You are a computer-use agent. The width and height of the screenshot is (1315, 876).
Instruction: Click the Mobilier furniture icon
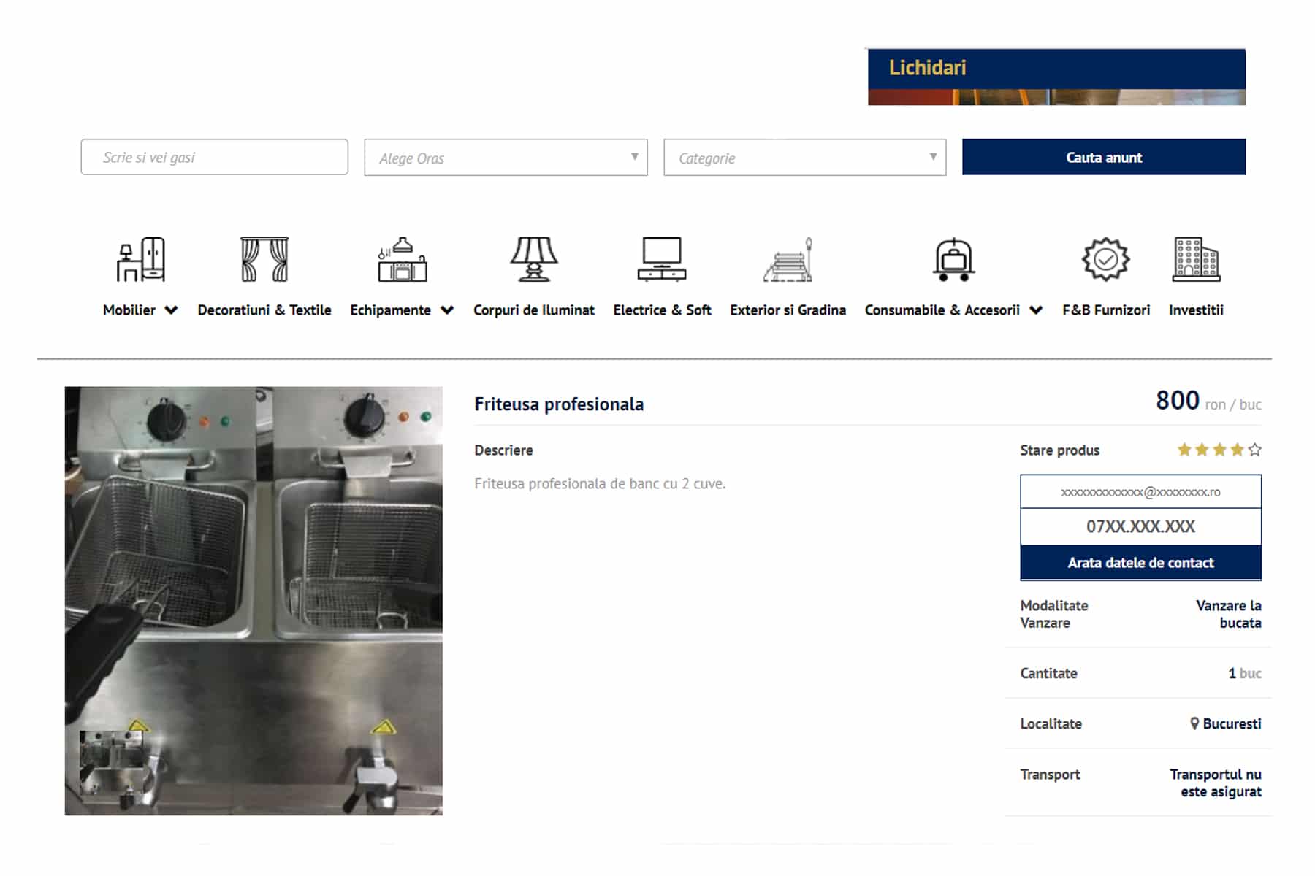click(x=140, y=259)
